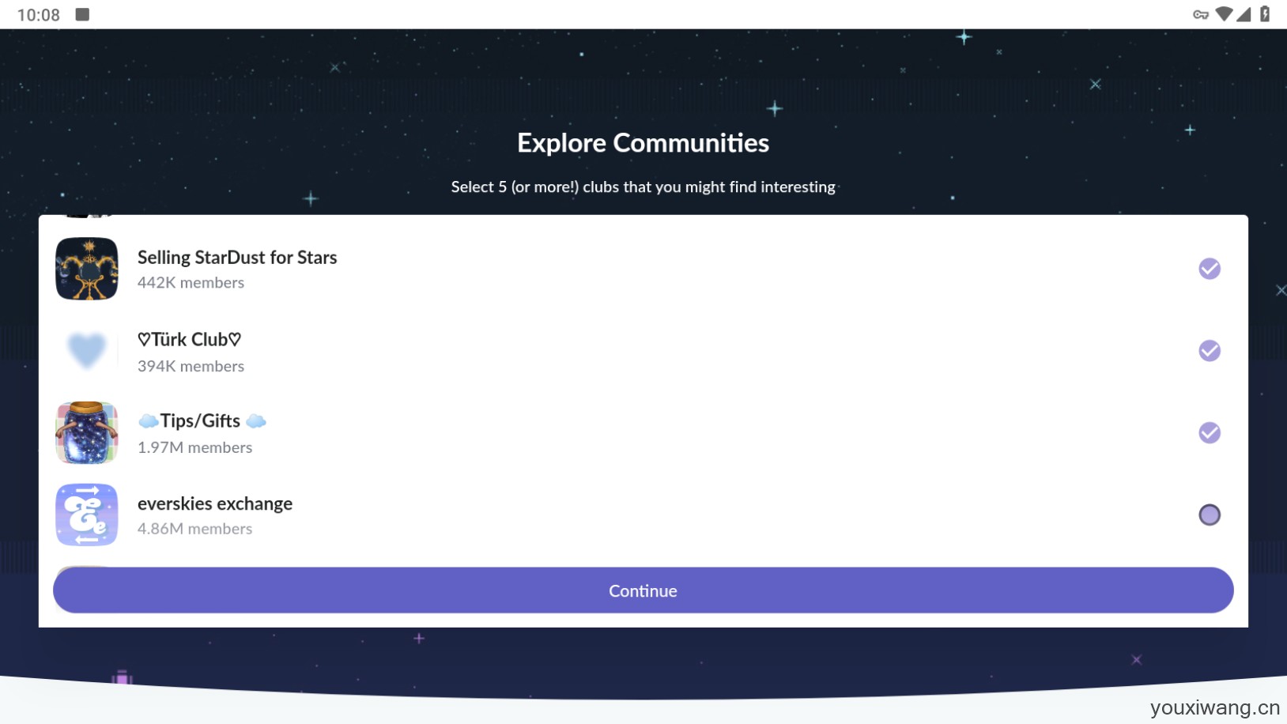
Task: Tap the Wi-Fi signal icon in status bar
Action: click(1223, 14)
